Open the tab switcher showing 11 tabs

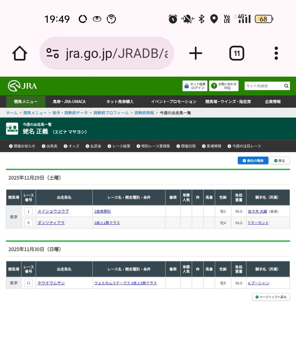pyautogui.click(x=237, y=53)
